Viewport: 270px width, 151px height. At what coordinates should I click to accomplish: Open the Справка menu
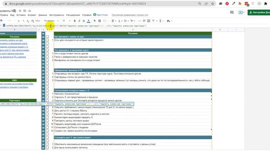point(86,15)
